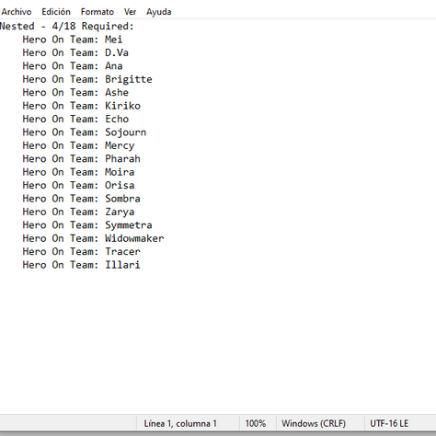This screenshot has width=436, height=436.
Task: Open the Archivo menu
Action: (x=17, y=12)
